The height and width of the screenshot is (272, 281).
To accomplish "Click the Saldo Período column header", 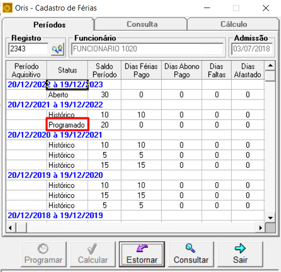I will [x=104, y=71].
